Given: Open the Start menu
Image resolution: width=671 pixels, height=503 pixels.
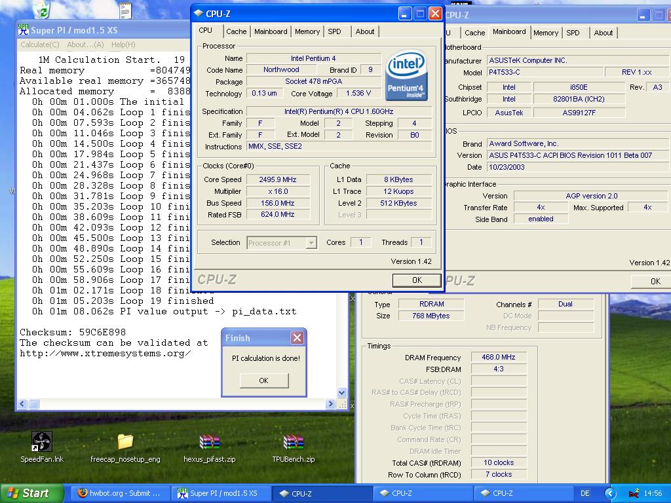Looking at the screenshot, I should [31, 493].
